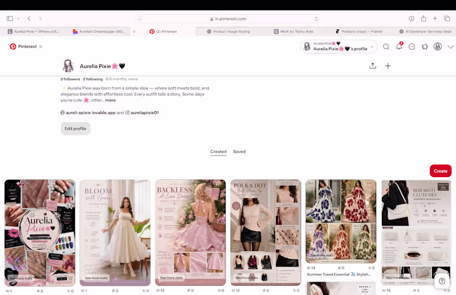Open a new Safari tab
Screen dimensions: 456x295
[435, 19]
